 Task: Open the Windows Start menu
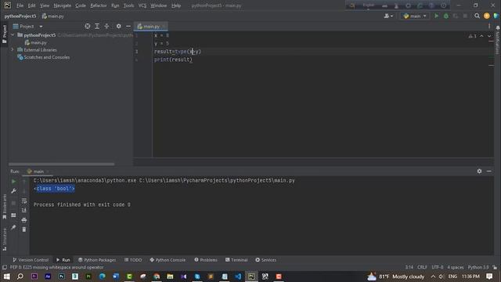coord(7,277)
